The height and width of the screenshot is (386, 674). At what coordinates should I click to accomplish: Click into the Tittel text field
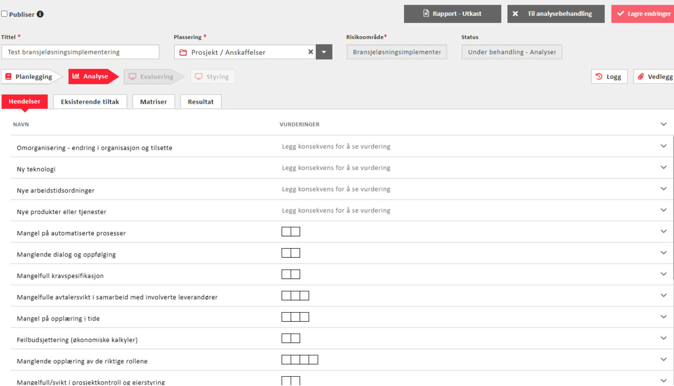coord(80,52)
